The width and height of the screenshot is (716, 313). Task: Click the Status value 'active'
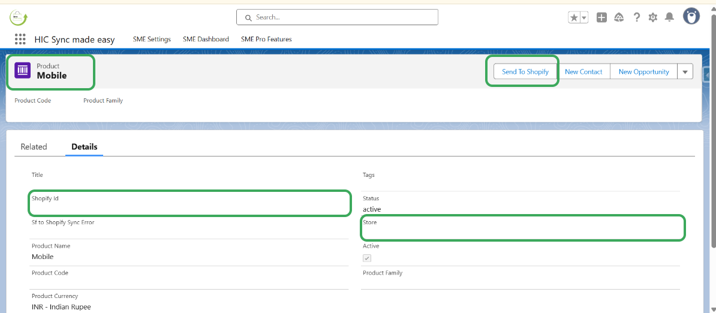coord(372,209)
